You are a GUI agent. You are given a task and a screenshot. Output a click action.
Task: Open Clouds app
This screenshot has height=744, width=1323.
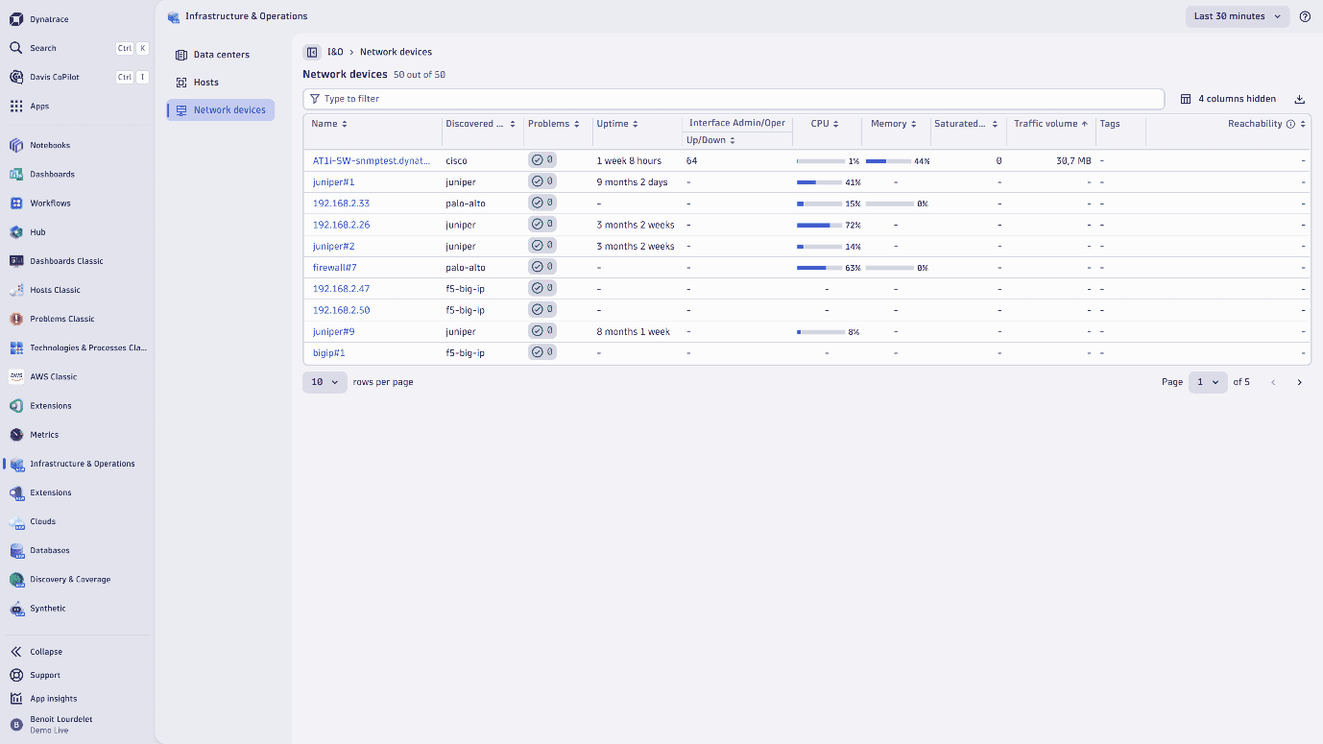(42, 521)
